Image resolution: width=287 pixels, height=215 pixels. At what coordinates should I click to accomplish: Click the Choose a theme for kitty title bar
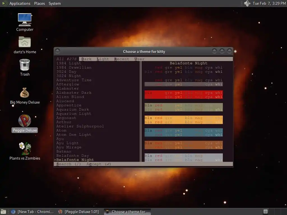[144, 52]
